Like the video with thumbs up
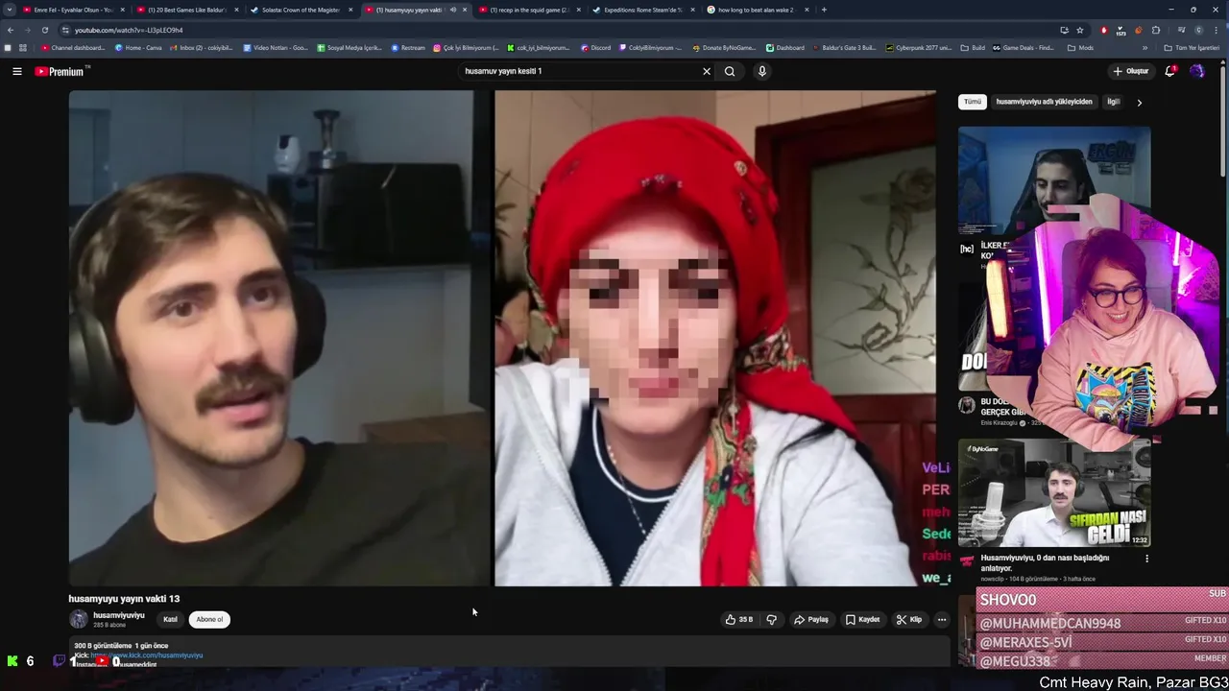 739,620
